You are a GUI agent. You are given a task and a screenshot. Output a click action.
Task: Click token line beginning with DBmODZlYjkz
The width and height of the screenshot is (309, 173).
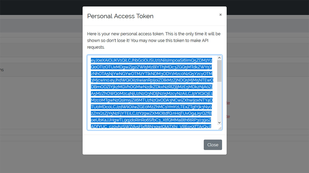click(x=151, y=87)
